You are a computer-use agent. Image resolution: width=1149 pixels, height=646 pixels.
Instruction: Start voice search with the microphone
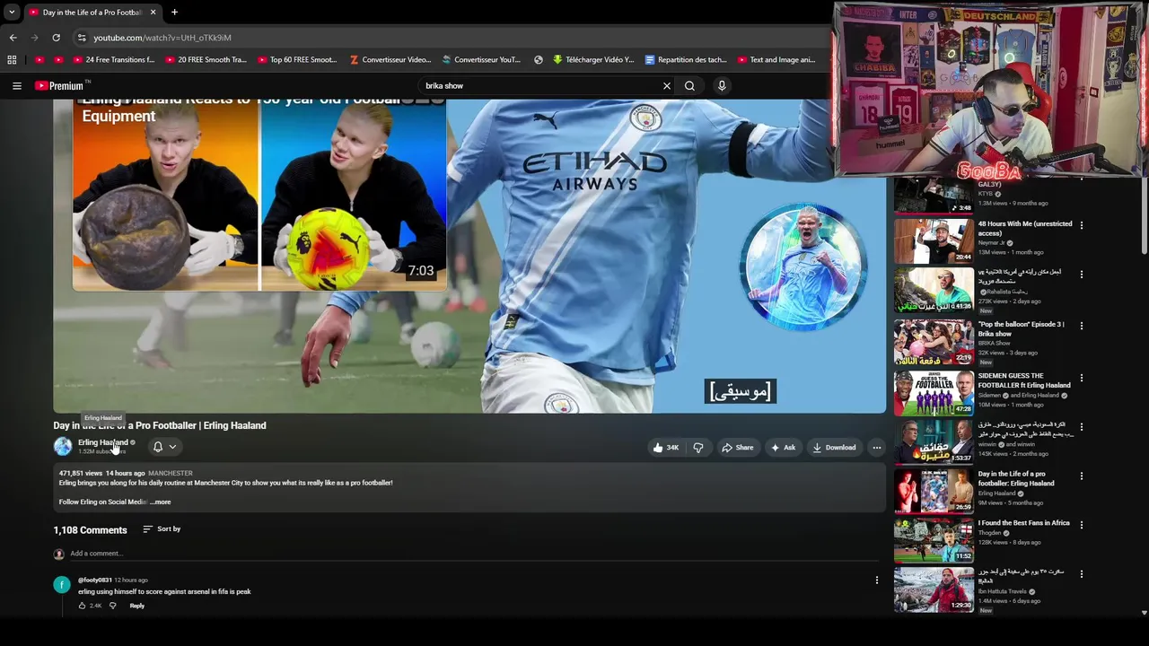(722, 86)
